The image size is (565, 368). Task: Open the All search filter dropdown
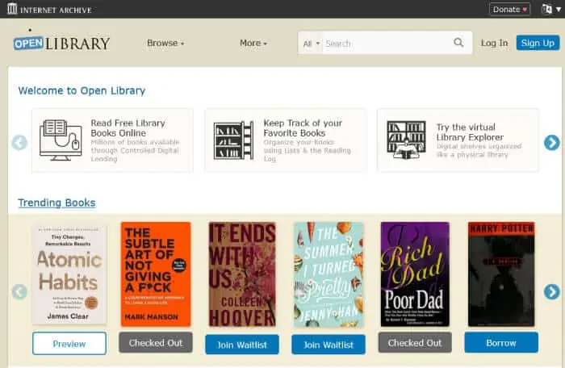[x=311, y=44]
